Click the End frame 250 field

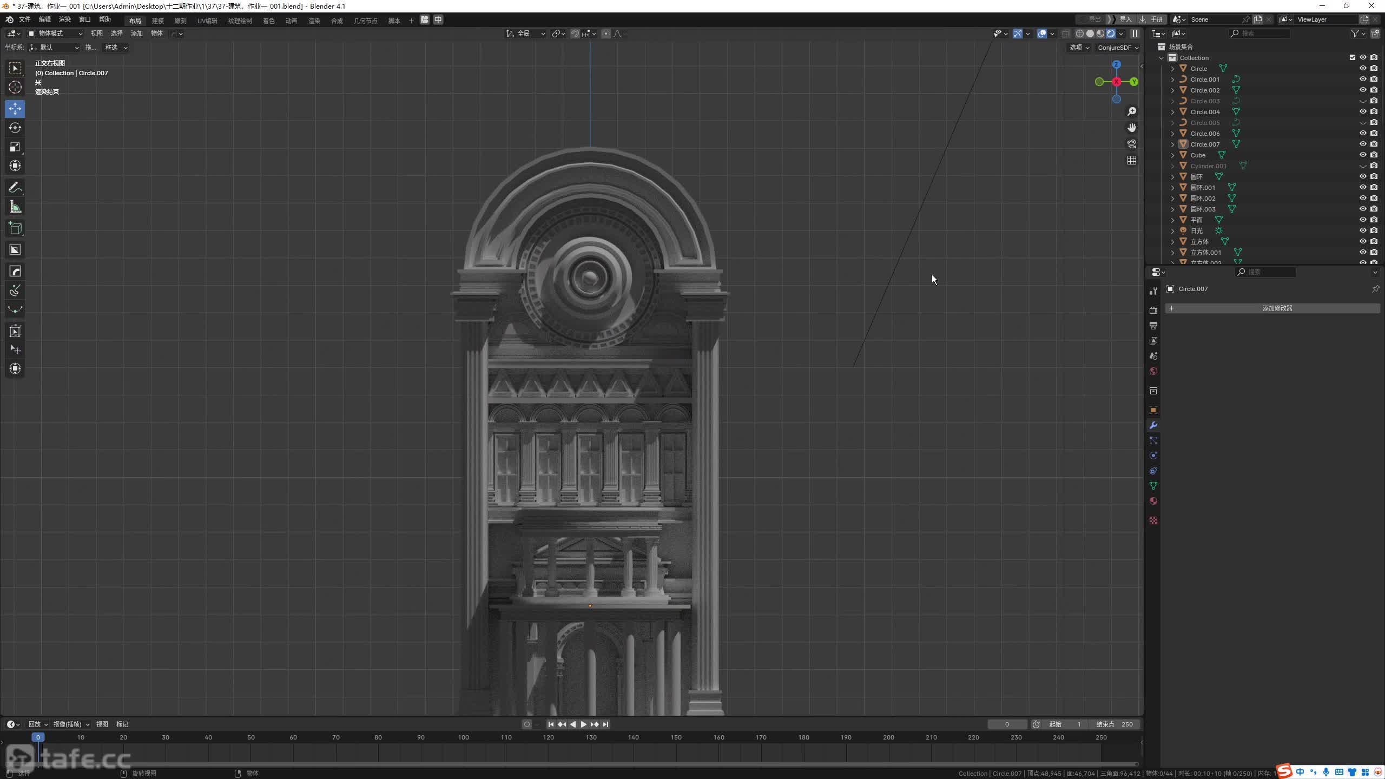click(1114, 724)
